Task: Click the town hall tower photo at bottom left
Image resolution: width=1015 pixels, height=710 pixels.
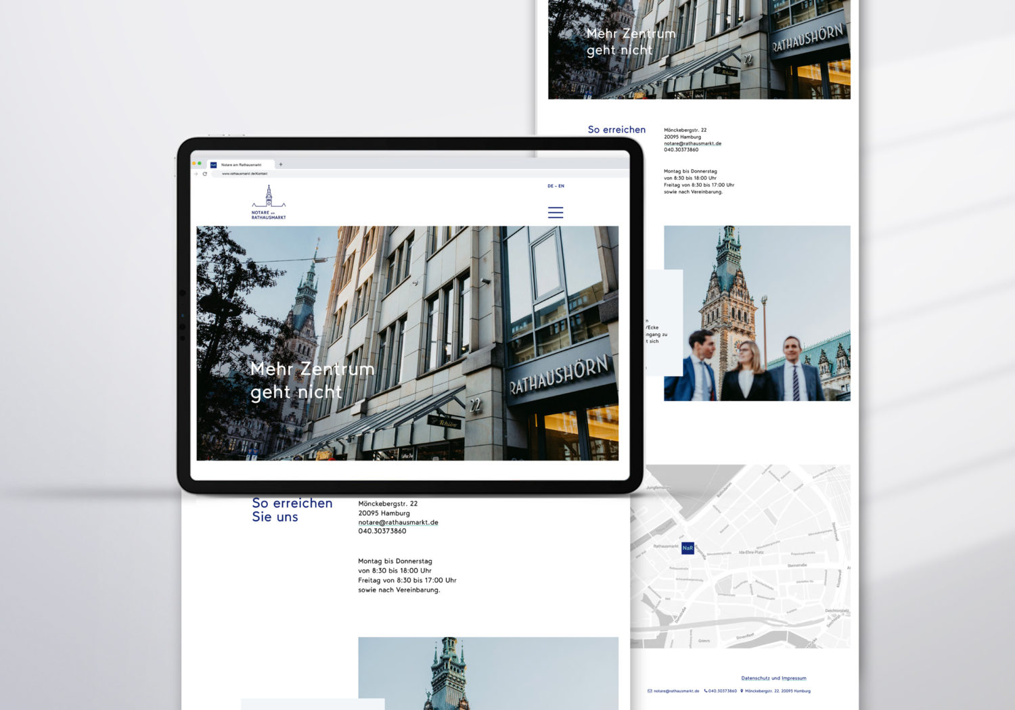Action: (488, 673)
